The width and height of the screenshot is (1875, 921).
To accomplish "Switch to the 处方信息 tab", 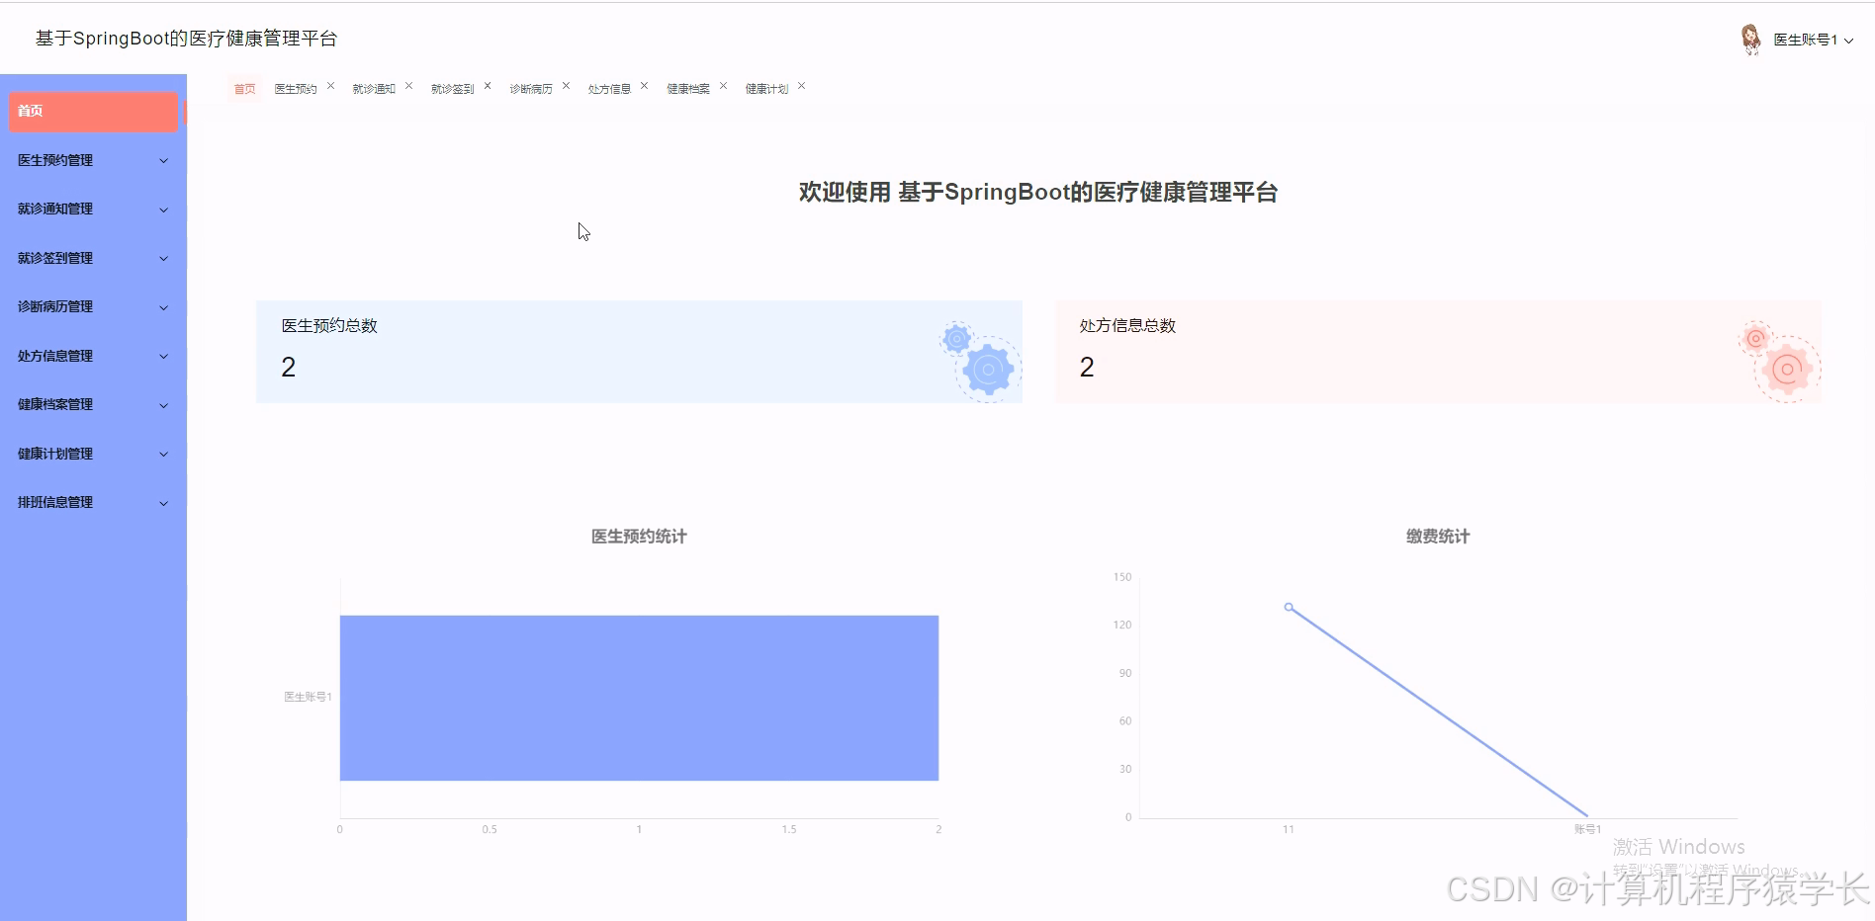I will 609,88.
